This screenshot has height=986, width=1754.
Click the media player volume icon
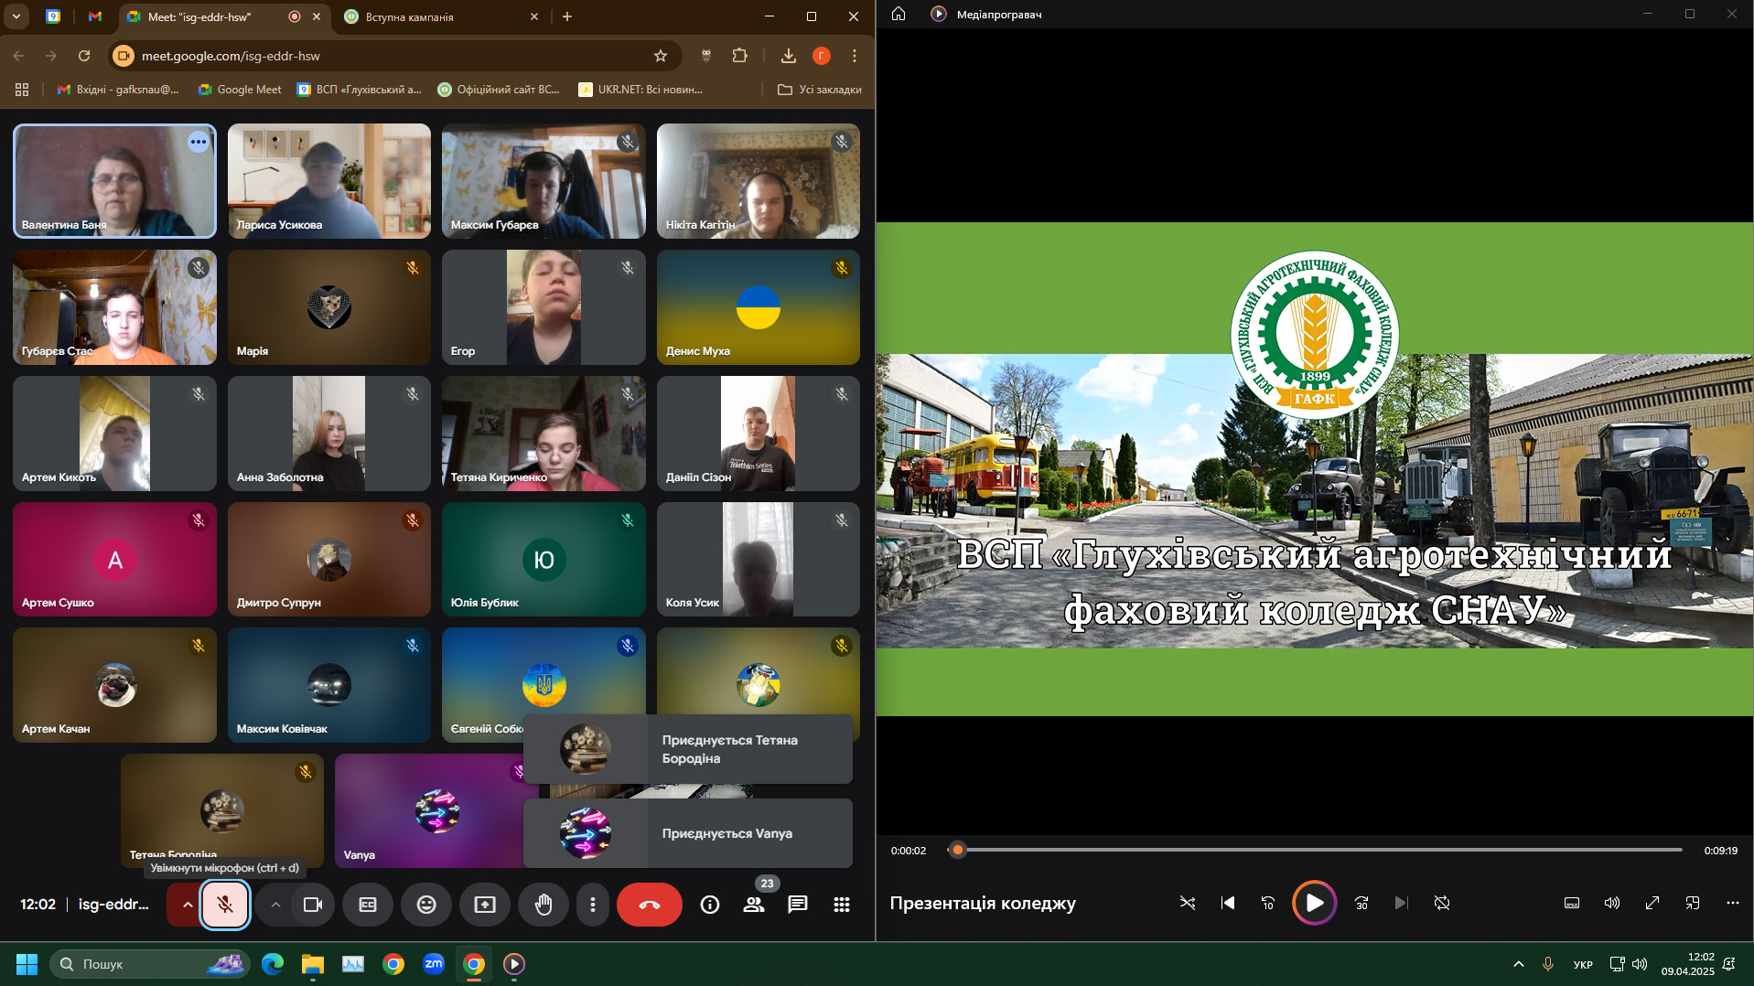pos(1612,903)
